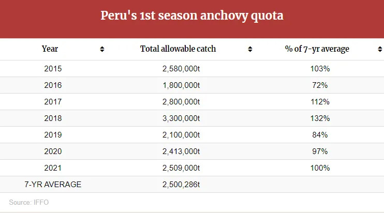Select the 2016 year cell
The image size is (384, 213).
(52, 85)
